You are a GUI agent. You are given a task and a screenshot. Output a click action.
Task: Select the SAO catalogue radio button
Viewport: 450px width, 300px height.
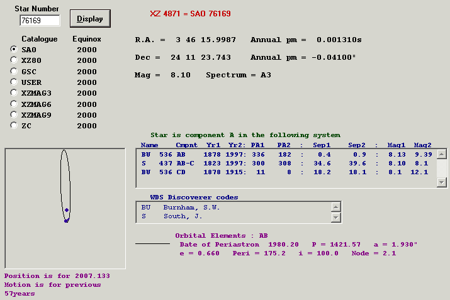tap(13, 49)
